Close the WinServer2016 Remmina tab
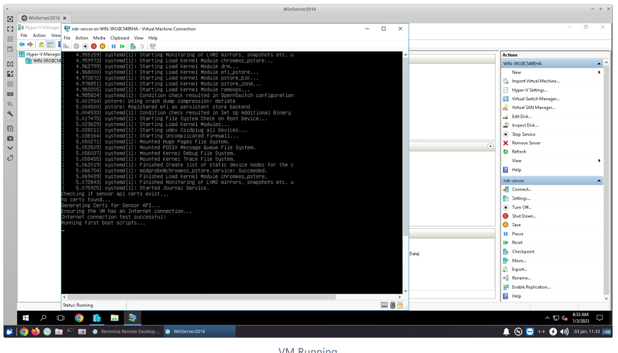 [65, 18]
